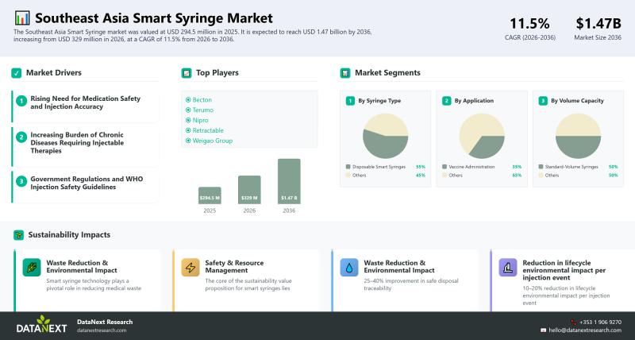
Task: Select the Rising Need for Medication Safety driver
Action: (85, 102)
